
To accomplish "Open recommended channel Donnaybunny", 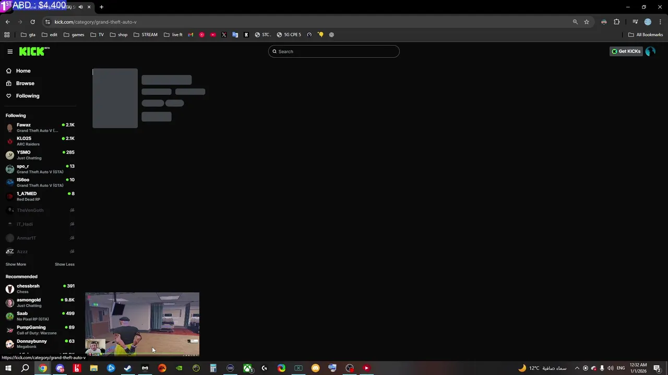I will (x=40, y=344).
